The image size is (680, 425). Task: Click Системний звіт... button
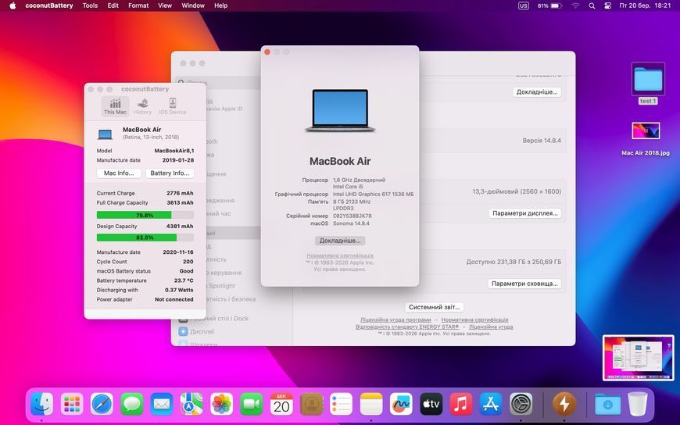(434, 307)
